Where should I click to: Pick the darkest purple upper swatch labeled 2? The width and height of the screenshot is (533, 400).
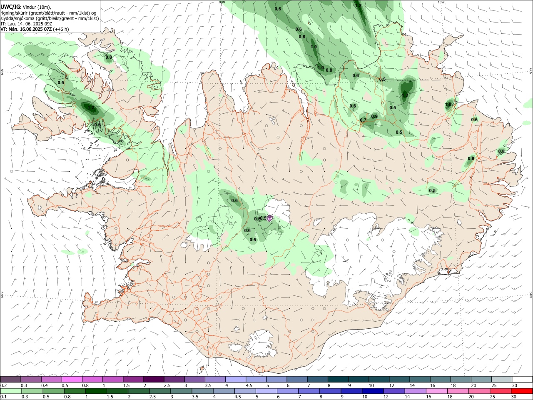[x=154, y=379]
